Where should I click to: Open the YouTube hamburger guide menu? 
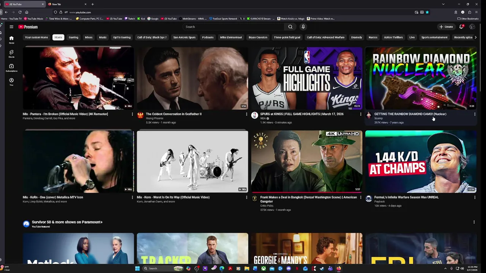11,27
